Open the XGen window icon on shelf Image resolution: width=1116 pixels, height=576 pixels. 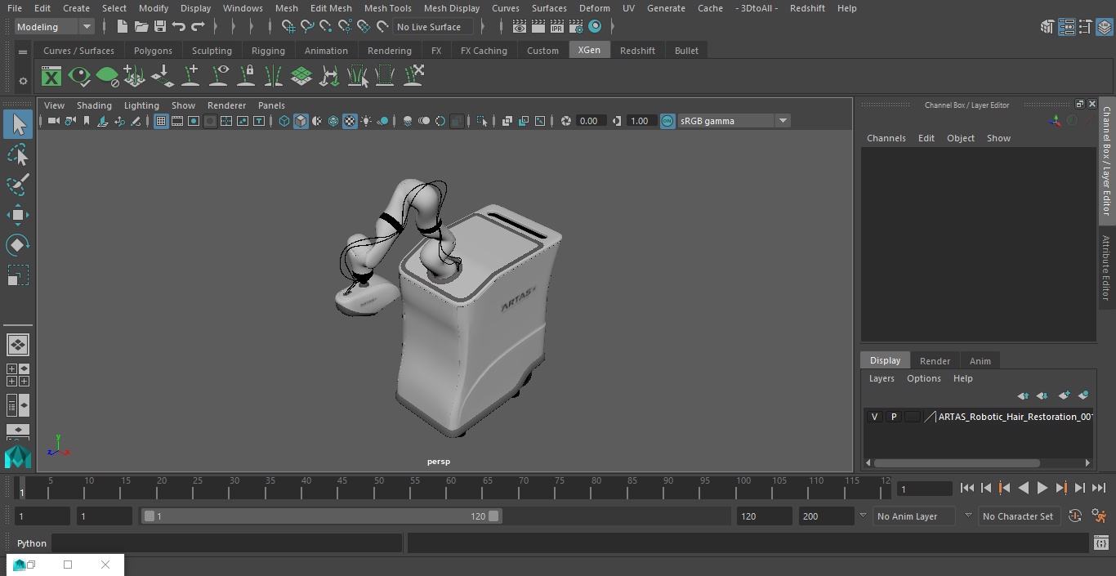51,77
